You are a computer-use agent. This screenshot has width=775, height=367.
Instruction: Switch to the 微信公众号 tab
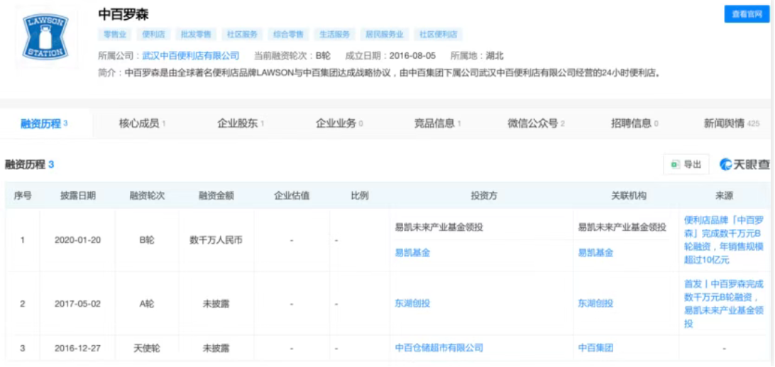click(535, 123)
